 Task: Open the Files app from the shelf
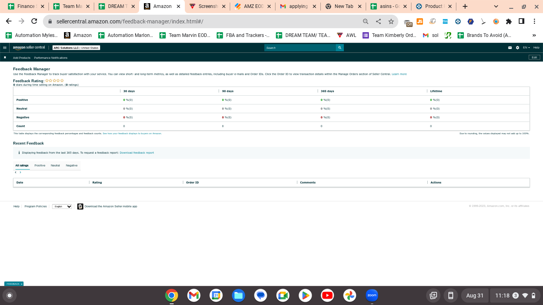(239, 295)
